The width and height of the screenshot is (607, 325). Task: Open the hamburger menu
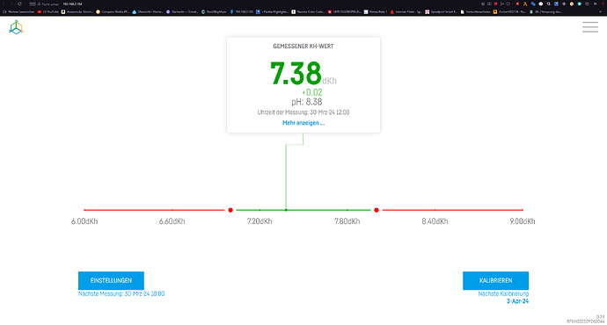590,27
